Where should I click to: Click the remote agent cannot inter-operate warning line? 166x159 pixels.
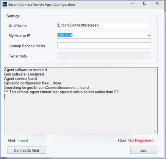61,92
